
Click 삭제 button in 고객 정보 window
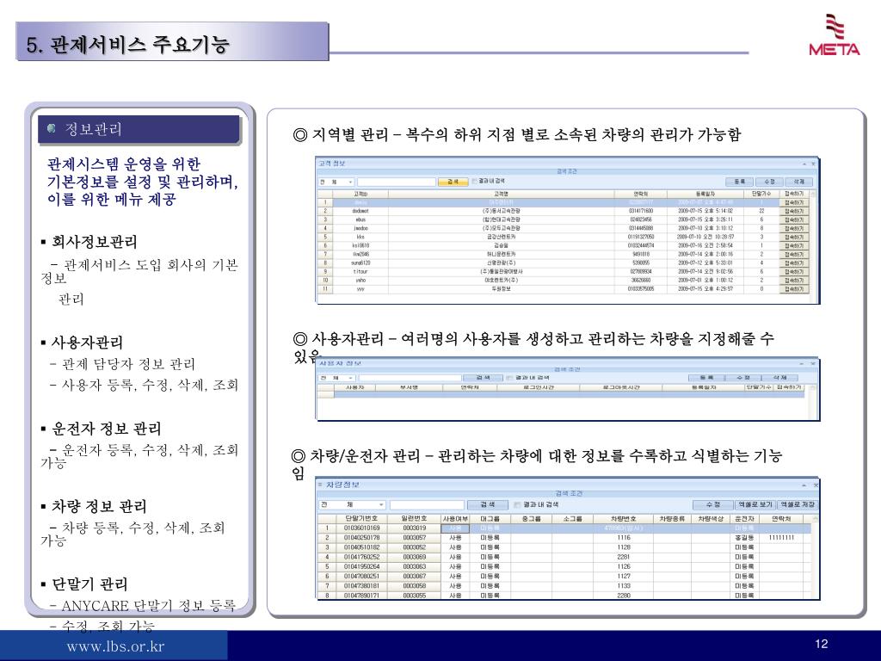[798, 182]
